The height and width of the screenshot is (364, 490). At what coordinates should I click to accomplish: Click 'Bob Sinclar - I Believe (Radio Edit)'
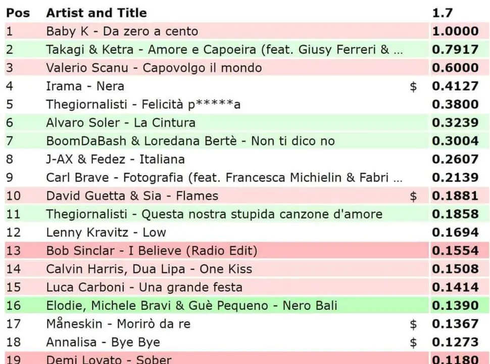[152, 251]
